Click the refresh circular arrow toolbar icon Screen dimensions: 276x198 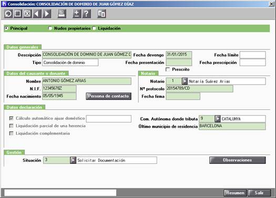coord(8,14)
